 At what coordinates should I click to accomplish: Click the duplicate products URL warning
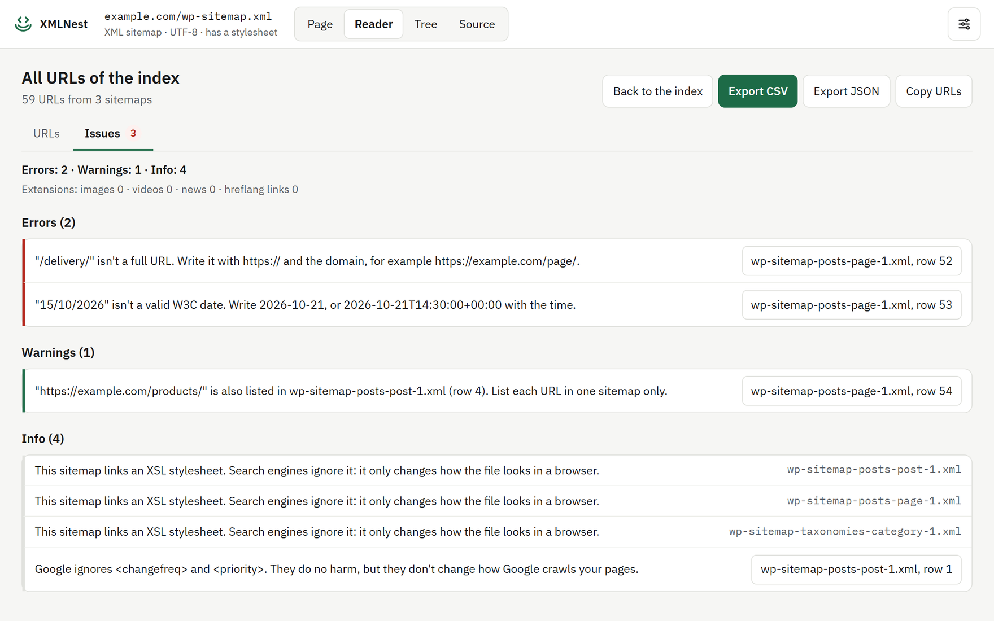351,391
